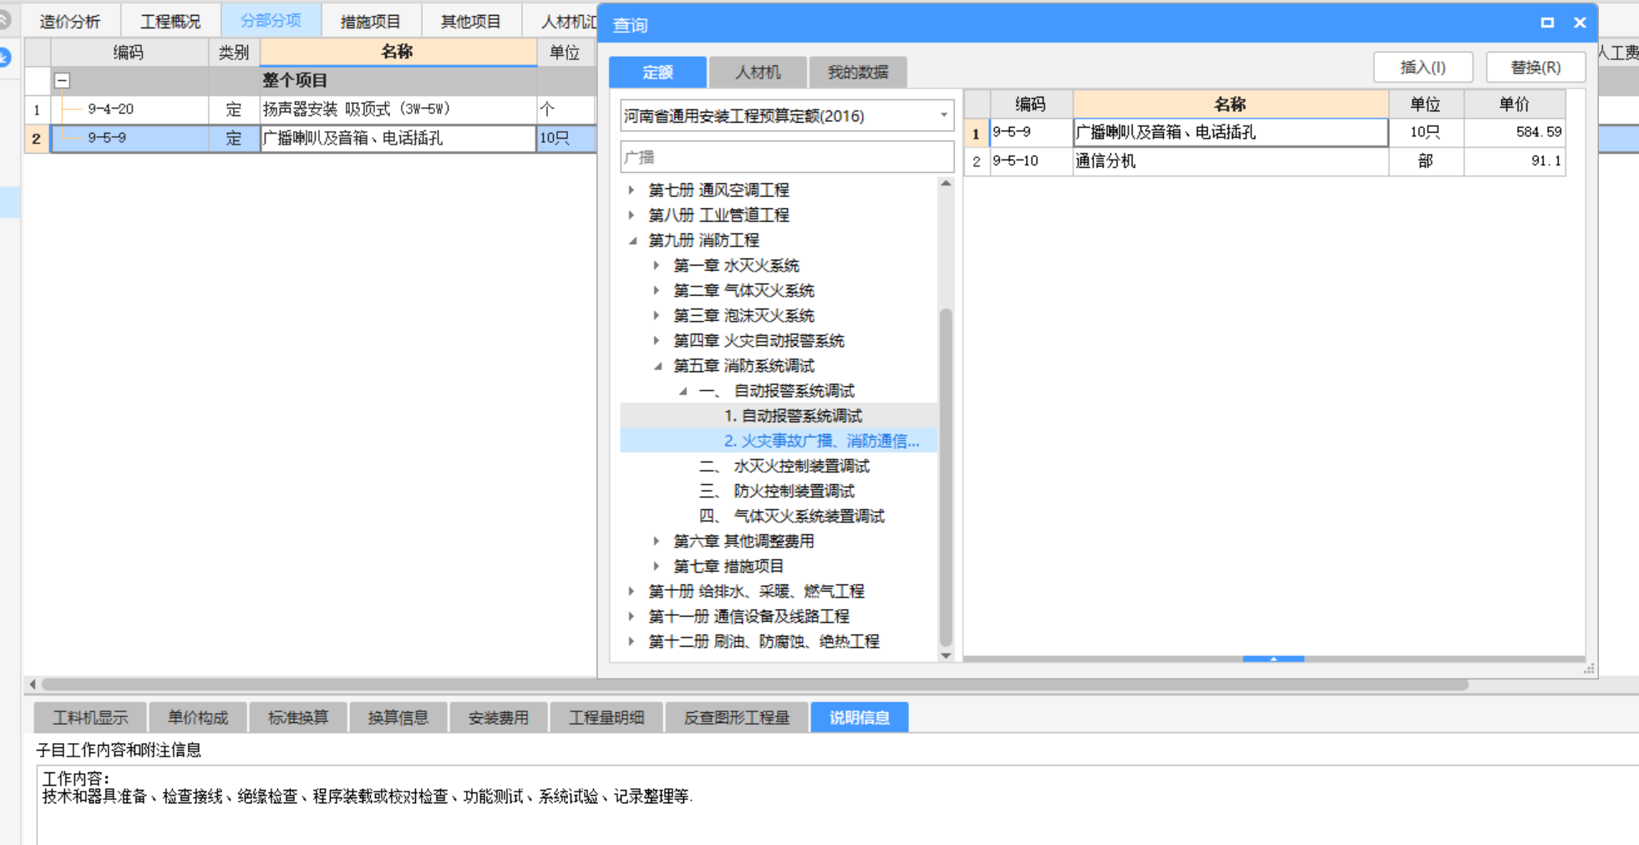This screenshot has width=1639, height=845.
Task: Click blue collapse handle below results table
Action: click(x=1273, y=659)
